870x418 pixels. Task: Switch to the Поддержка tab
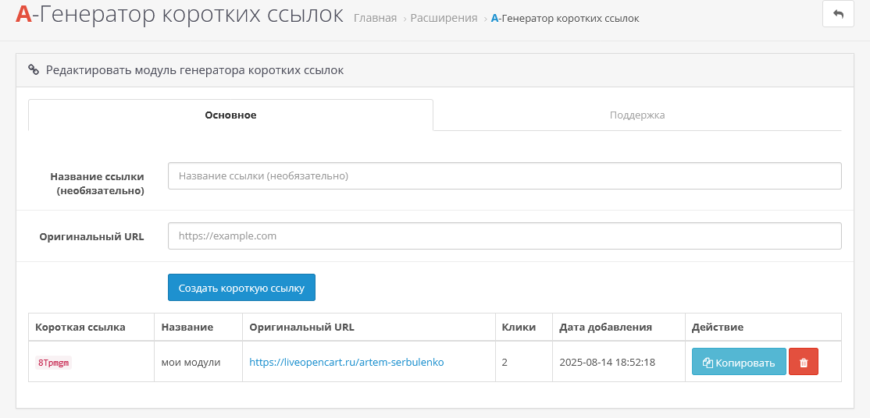[637, 115]
